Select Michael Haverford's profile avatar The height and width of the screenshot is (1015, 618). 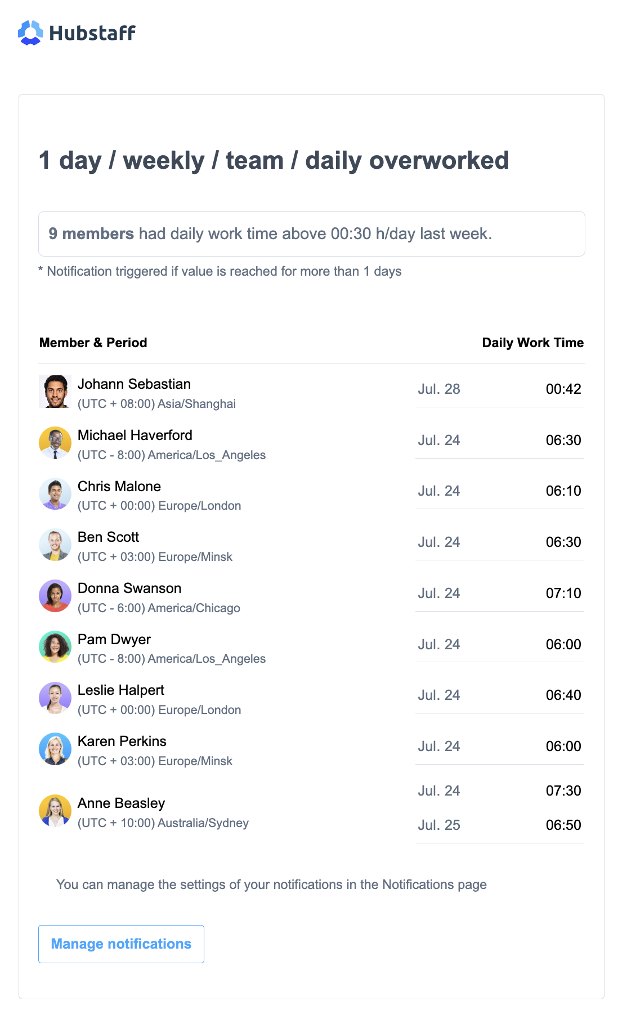tap(55, 443)
